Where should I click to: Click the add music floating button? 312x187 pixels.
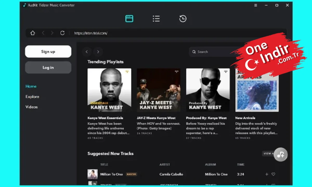point(281,155)
